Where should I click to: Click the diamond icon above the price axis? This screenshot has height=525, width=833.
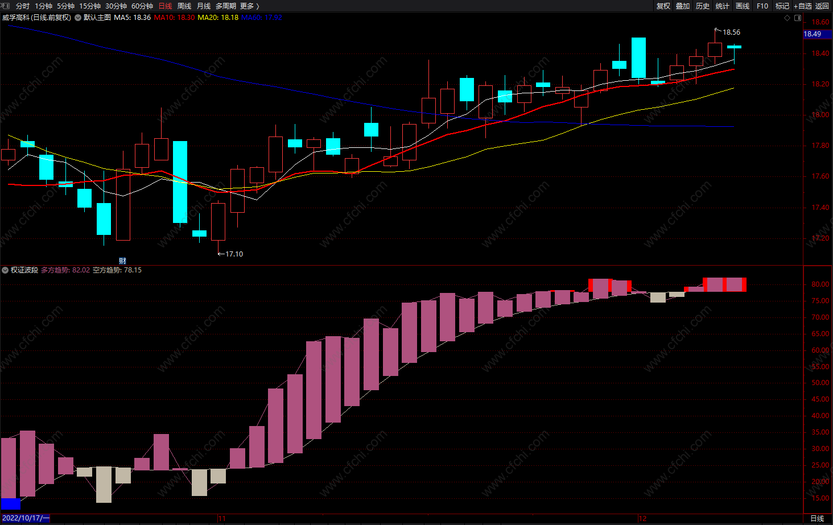787,18
